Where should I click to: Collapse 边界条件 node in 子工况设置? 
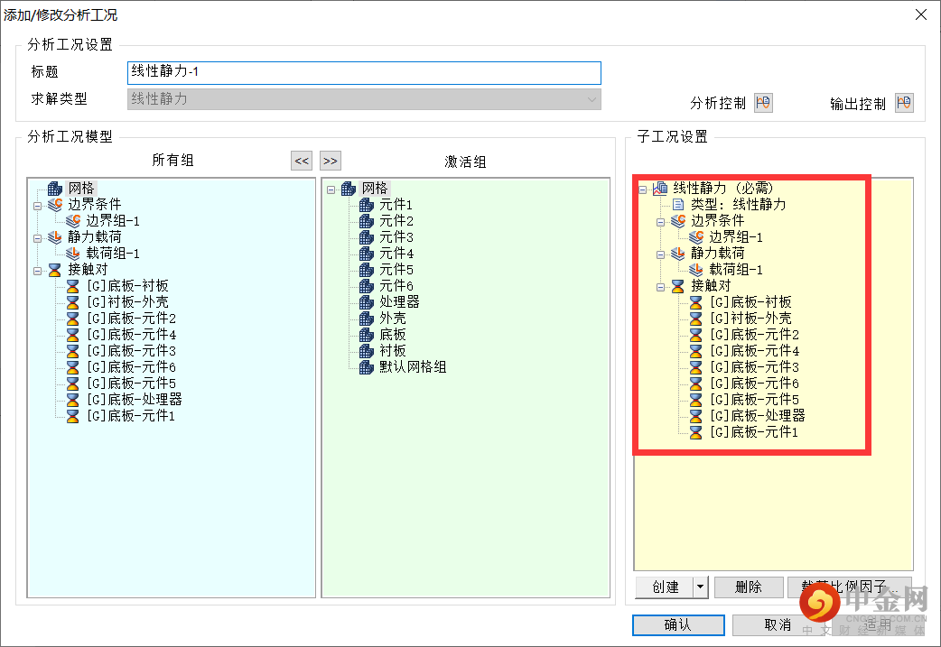(x=660, y=222)
